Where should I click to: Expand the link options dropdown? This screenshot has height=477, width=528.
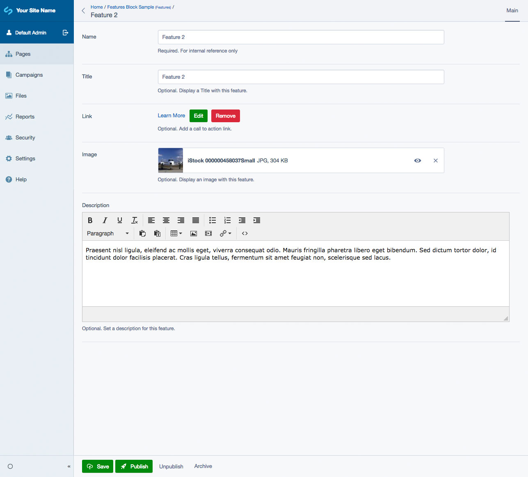(226, 233)
